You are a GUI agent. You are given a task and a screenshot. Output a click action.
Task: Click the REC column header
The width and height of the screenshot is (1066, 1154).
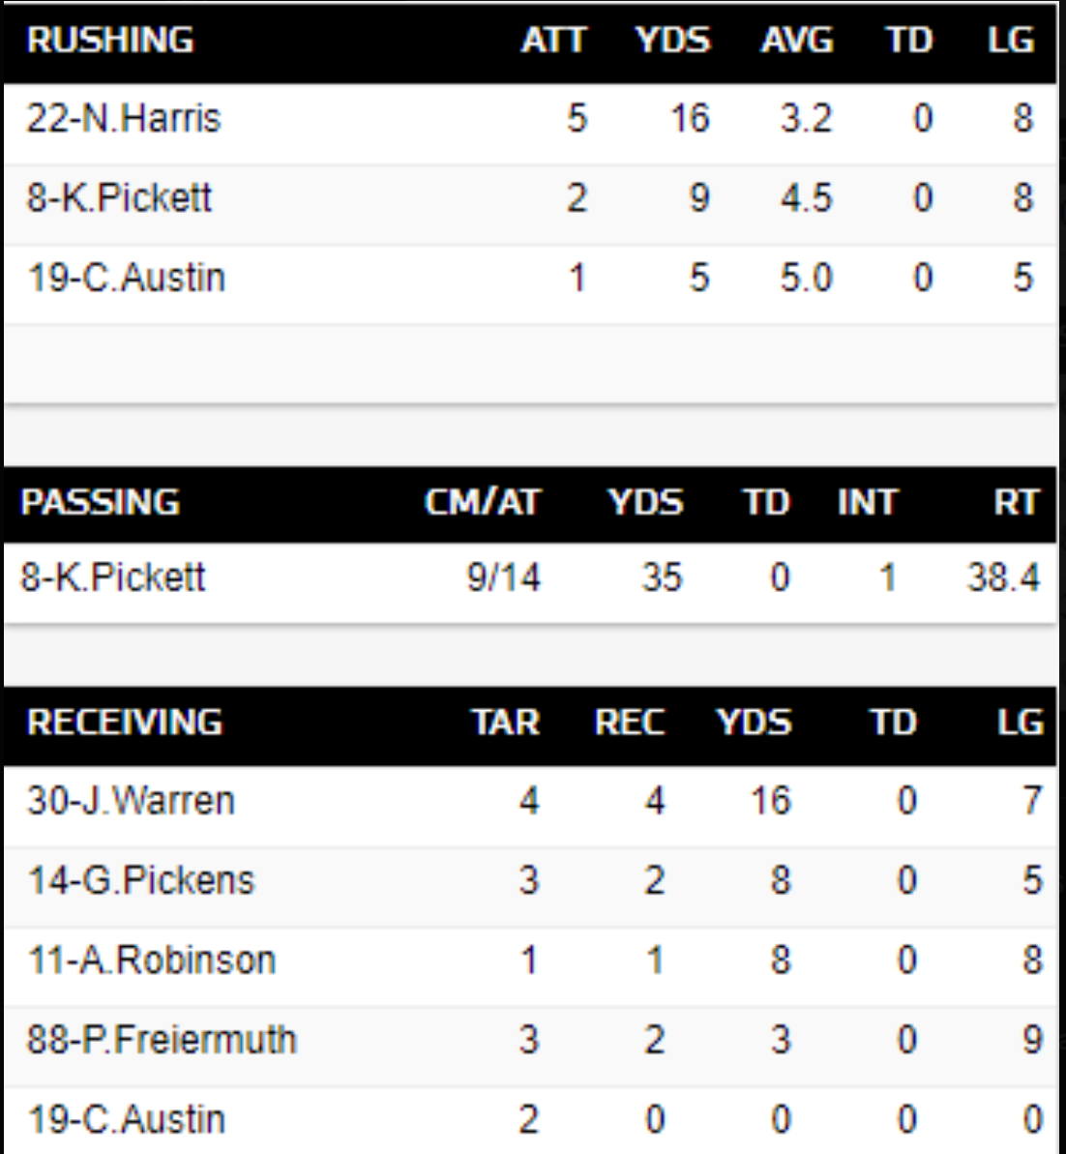click(629, 723)
